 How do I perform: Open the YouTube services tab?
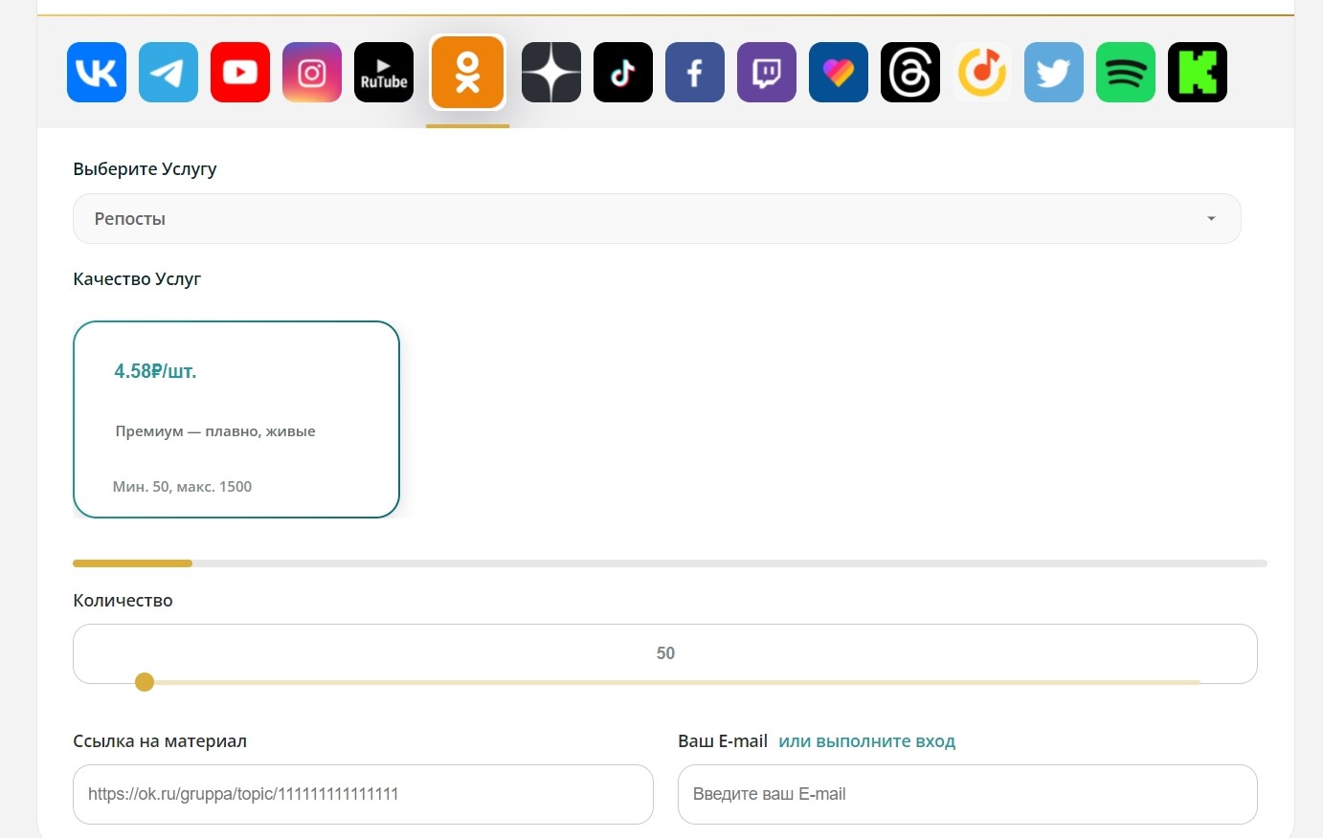tap(240, 72)
